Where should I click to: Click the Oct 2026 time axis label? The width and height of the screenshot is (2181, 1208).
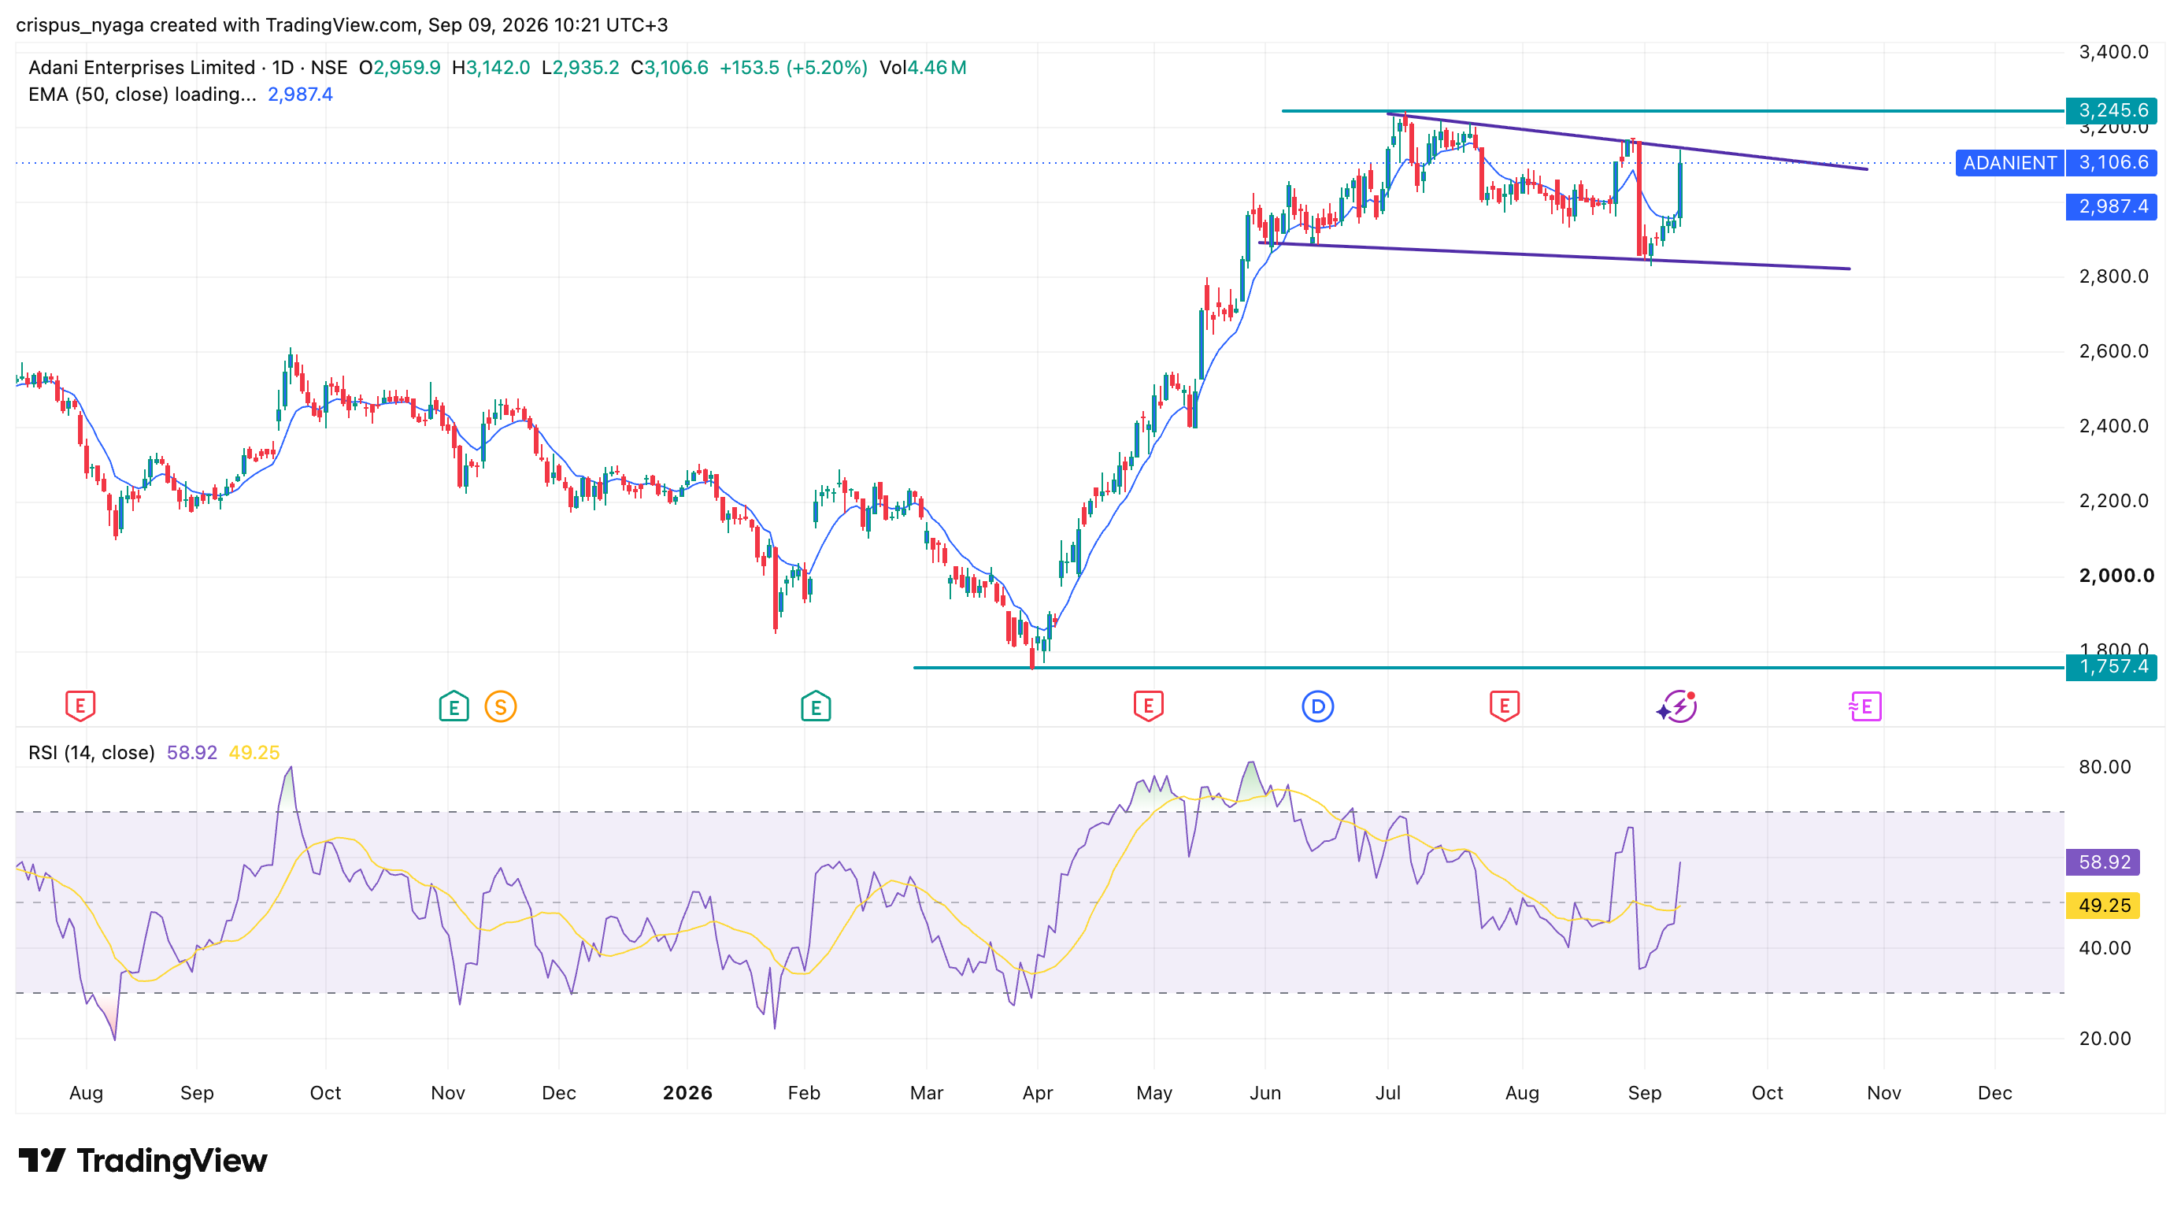pos(1767,1093)
